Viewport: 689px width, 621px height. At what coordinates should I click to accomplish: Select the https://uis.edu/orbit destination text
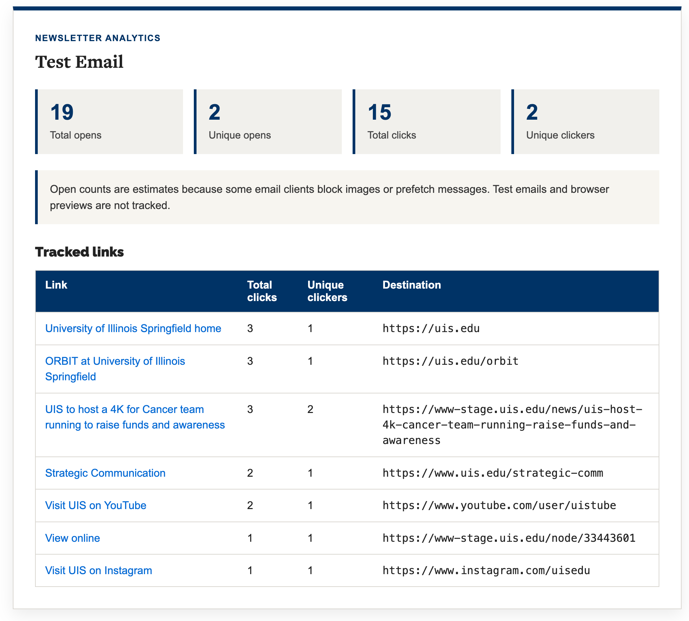click(x=450, y=361)
